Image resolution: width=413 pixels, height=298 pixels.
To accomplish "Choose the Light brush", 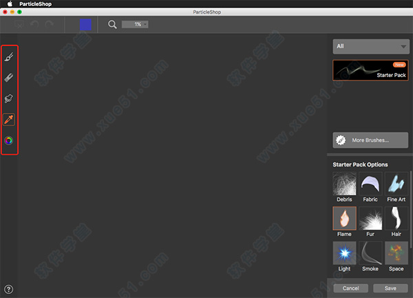I will click(x=344, y=257).
